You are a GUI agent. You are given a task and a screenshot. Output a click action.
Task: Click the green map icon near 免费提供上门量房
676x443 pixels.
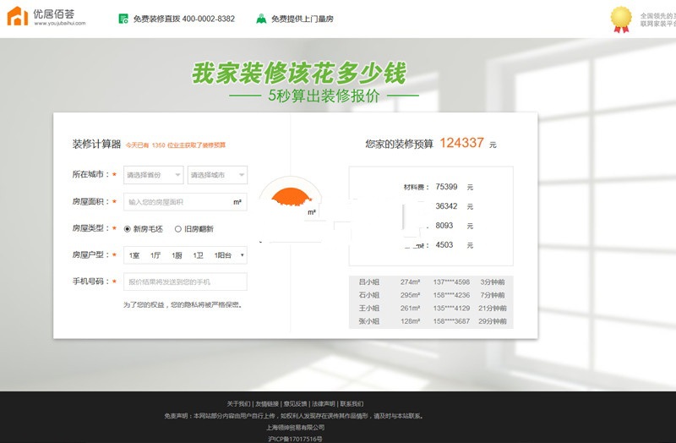pos(261,19)
